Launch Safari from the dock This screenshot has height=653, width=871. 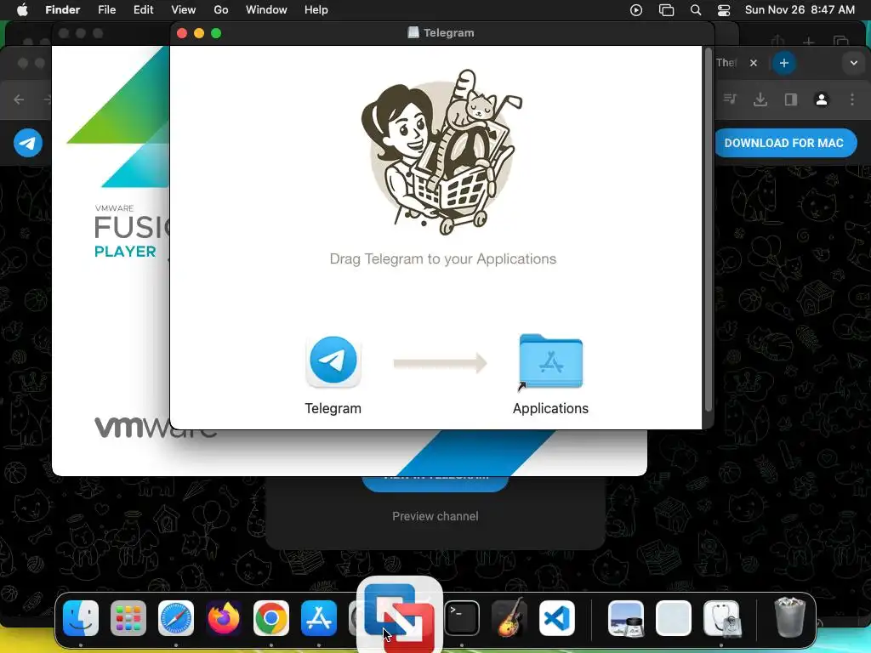[176, 618]
